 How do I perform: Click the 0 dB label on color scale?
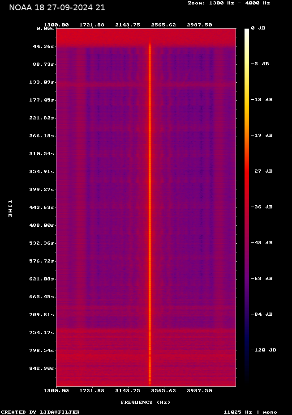click(x=258, y=28)
